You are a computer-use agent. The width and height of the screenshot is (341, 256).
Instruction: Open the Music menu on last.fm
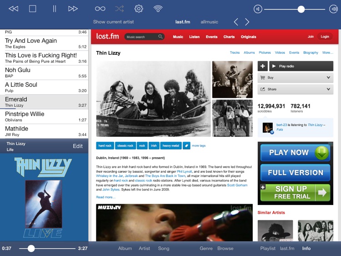click(178, 37)
